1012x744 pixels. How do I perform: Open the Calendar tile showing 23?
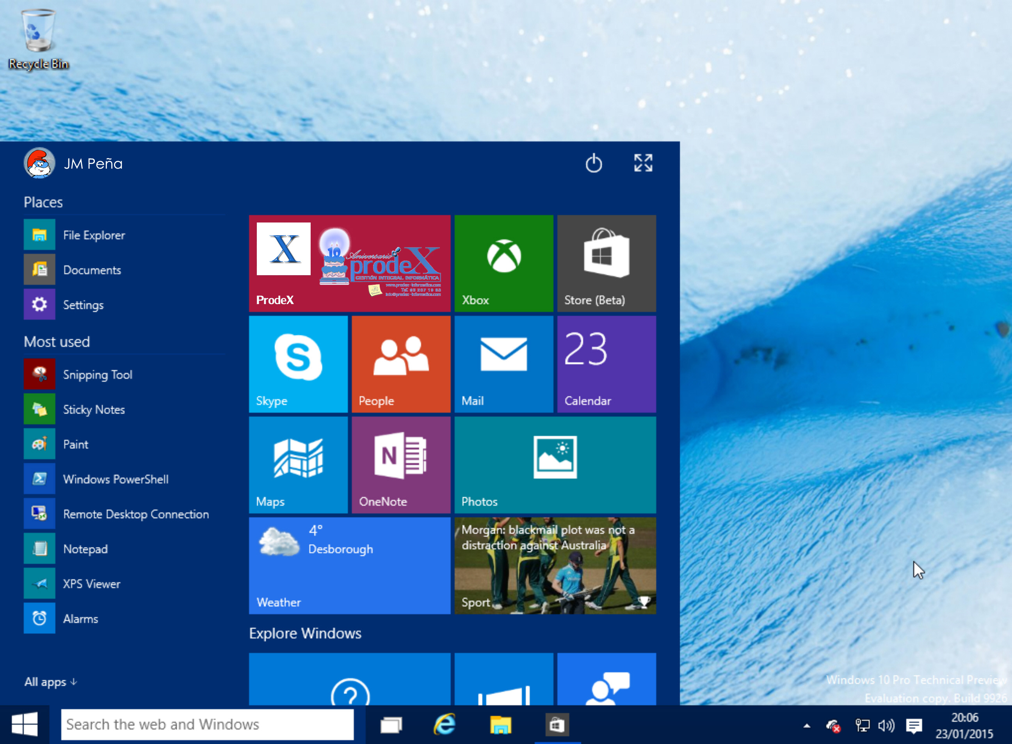tap(606, 364)
